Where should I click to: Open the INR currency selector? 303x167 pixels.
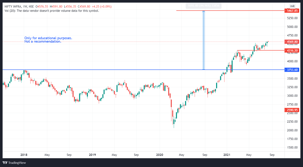[x=293, y=6]
